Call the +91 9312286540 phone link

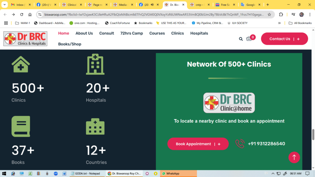266,144
